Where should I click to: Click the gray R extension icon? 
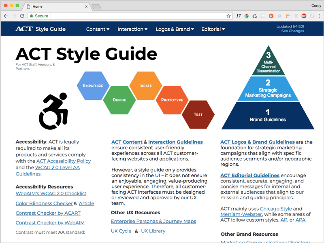tap(312, 16)
